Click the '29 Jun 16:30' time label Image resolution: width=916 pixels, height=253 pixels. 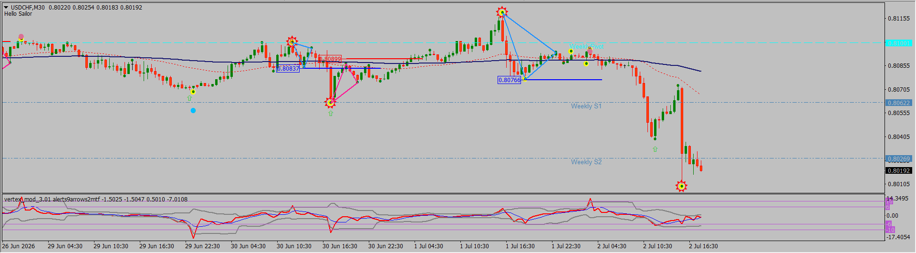pyautogui.click(x=156, y=246)
